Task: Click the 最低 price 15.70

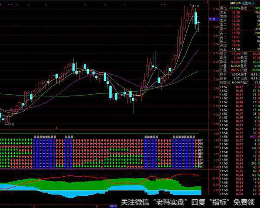Action: pyautogui.click(x=256, y=62)
